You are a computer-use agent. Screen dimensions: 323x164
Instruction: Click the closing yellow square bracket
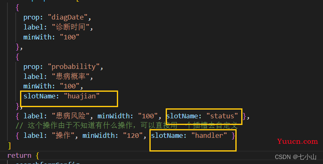pyautogui.click(x=9, y=146)
